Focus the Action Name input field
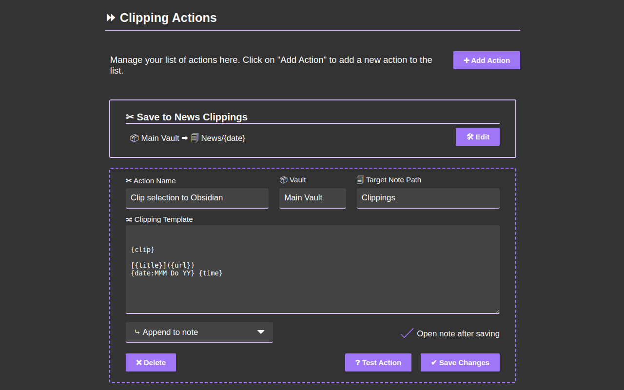The height and width of the screenshot is (390, 624). [x=197, y=198]
